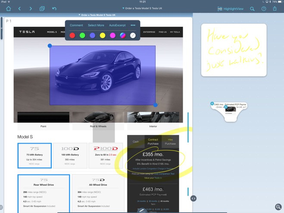Select the 75 kWh Battery option
284x213 pixels.
34,155
